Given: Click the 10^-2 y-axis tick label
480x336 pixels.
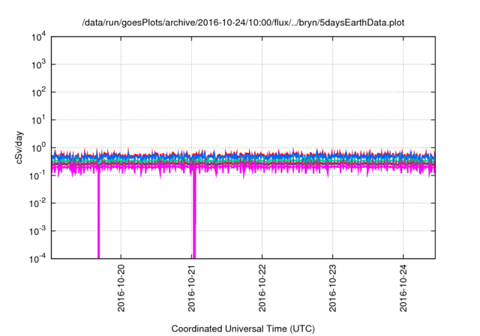Looking at the screenshot, I should coord(38,203).
